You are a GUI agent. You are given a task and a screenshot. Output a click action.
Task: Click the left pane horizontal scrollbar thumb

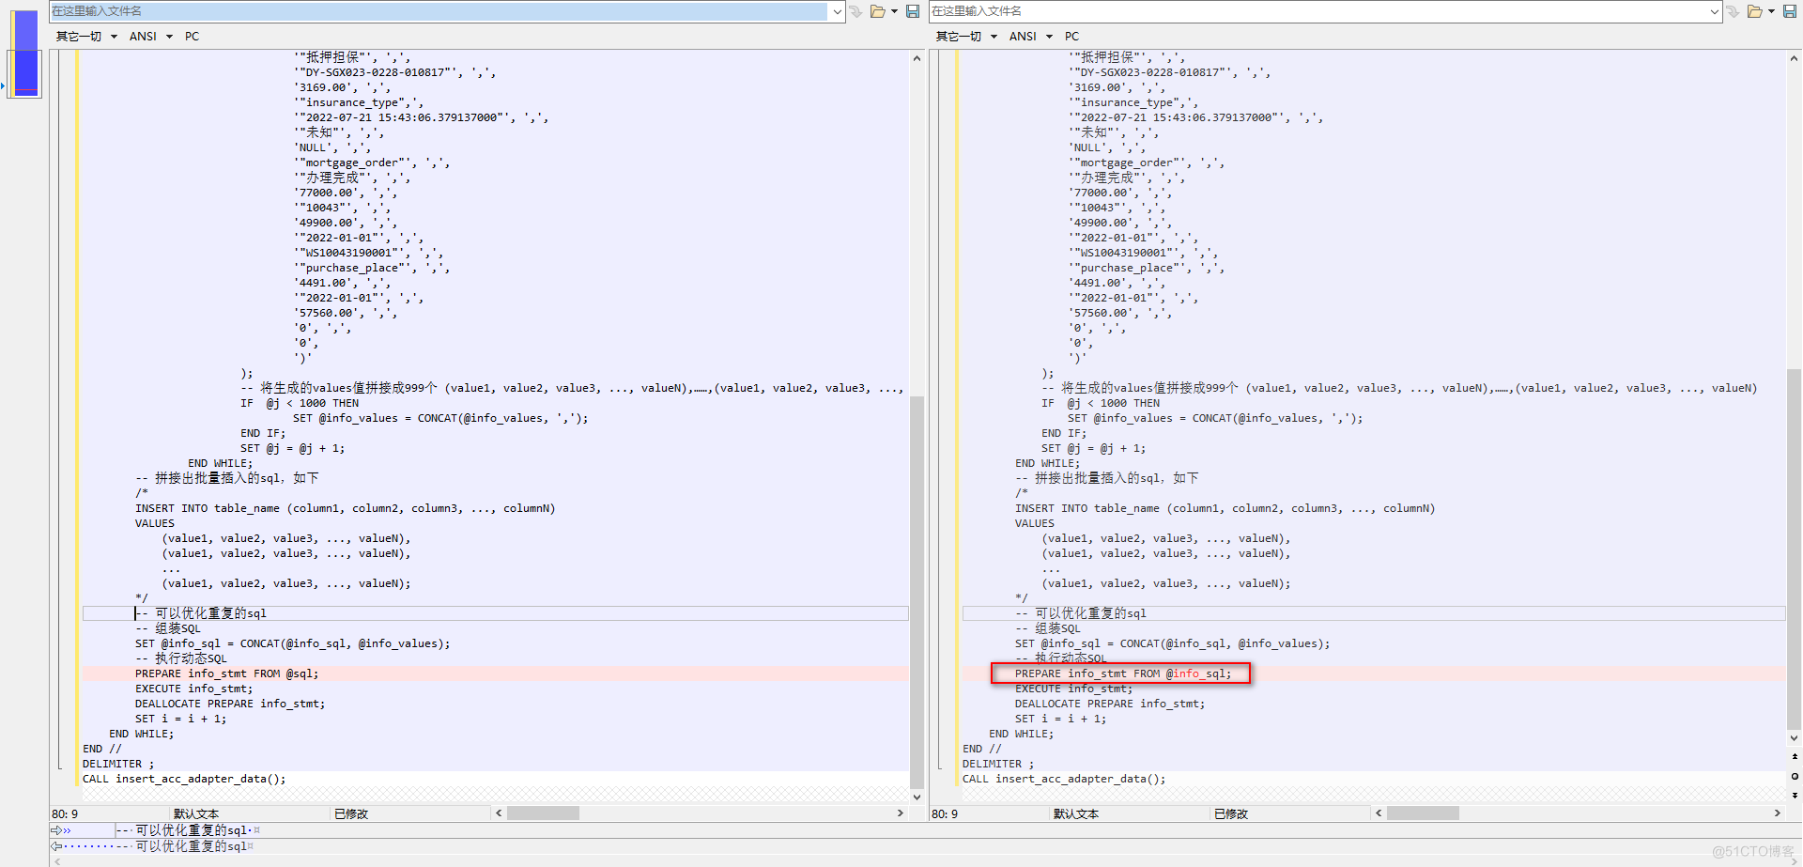[x=543, y=813]
